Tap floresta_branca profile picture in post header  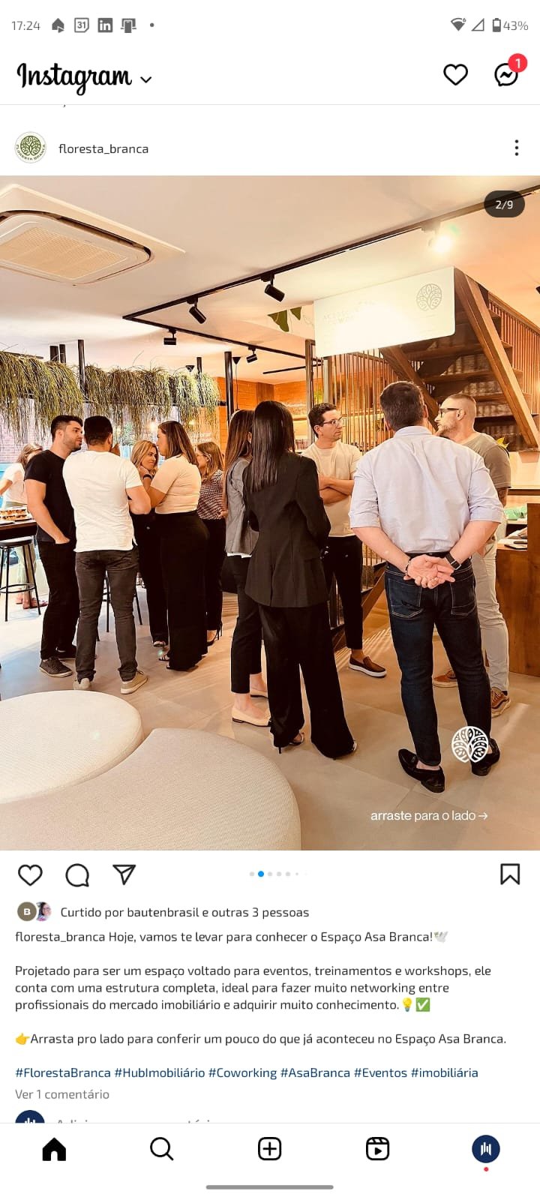pos(31,148)
